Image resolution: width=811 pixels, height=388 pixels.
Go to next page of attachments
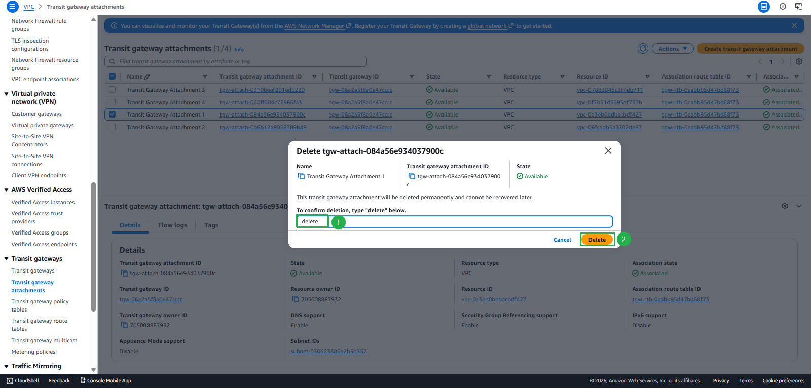tap(783, 62)
